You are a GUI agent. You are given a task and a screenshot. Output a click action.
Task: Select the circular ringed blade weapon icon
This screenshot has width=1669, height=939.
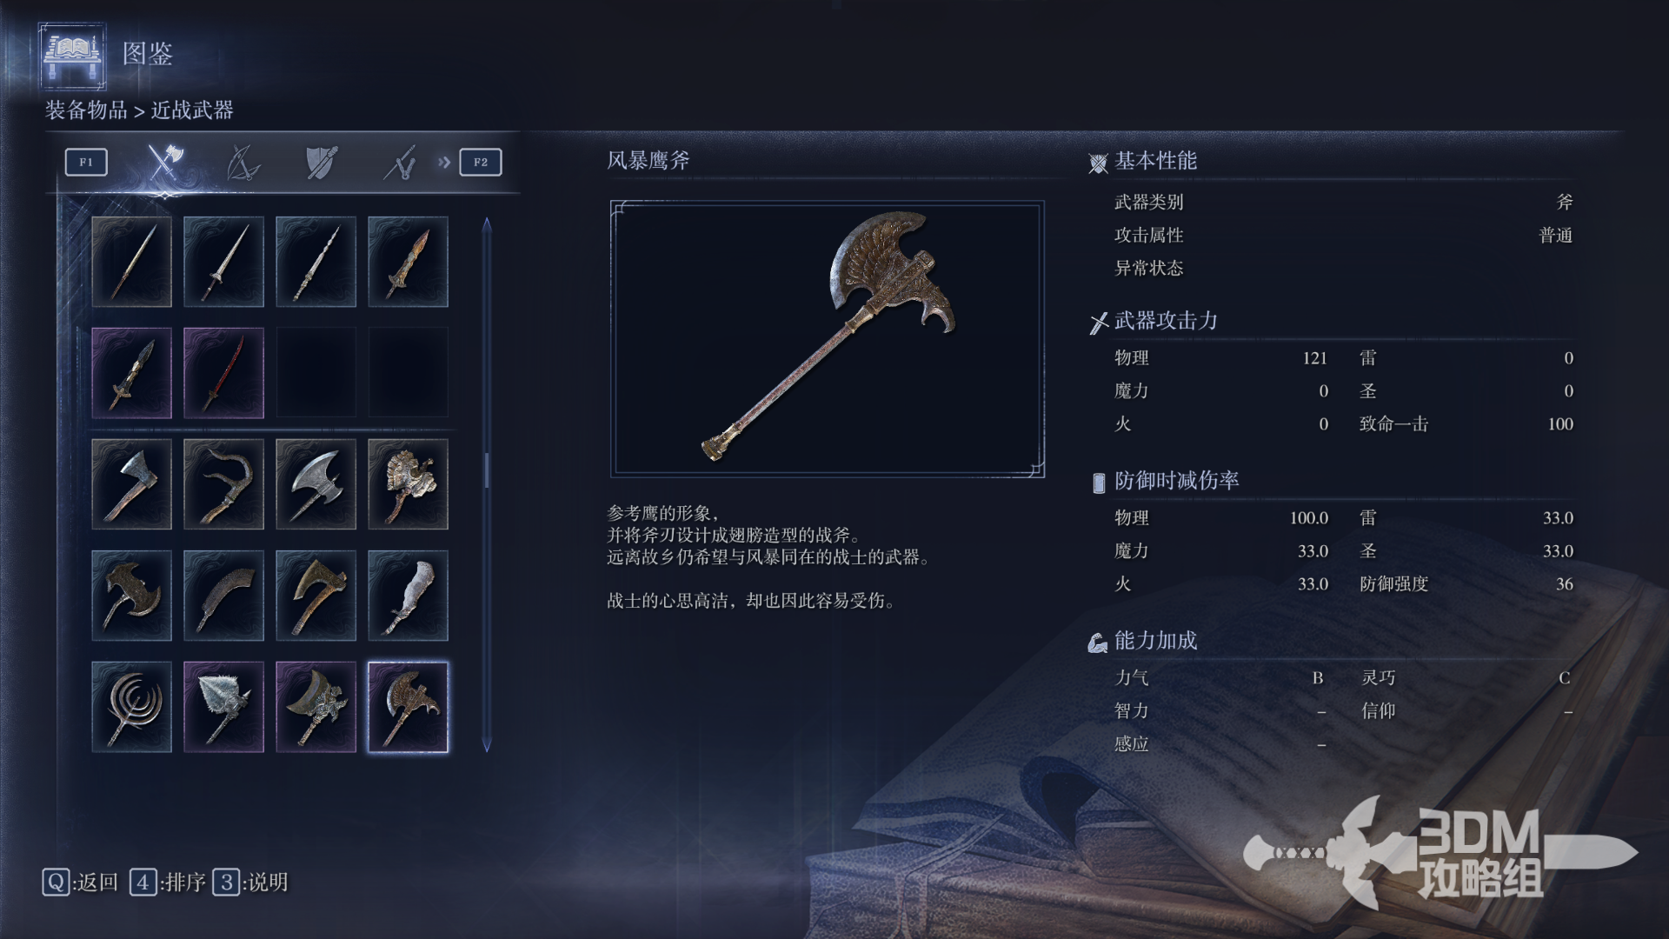(131, 707)
